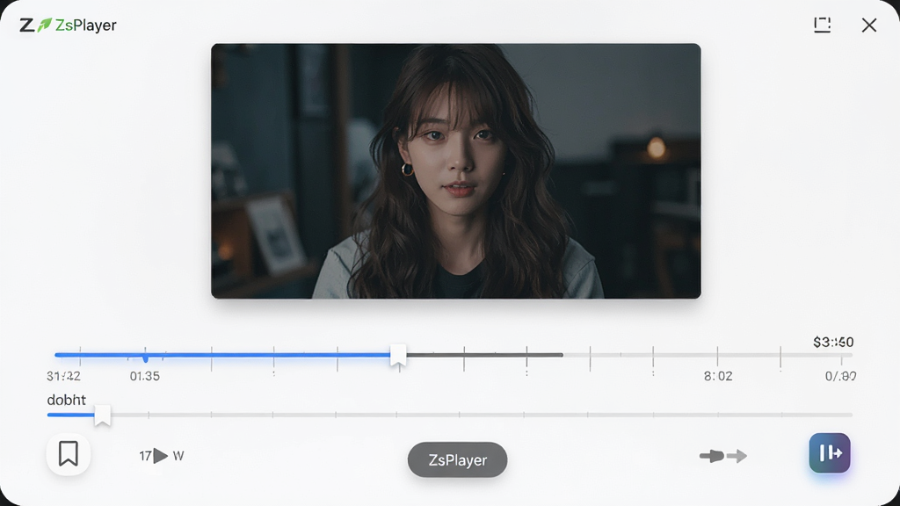Click the $3:50 duration label
900x506 pixels.
click(833, 343)
